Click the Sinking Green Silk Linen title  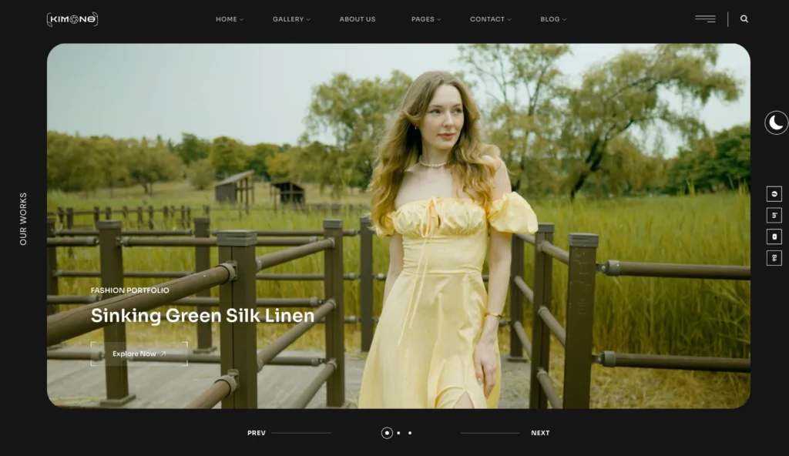click(x=203, y=316)
